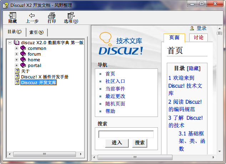226x164 pixels.
Task: Open the 登录 login link
Action: click(201, 28)
